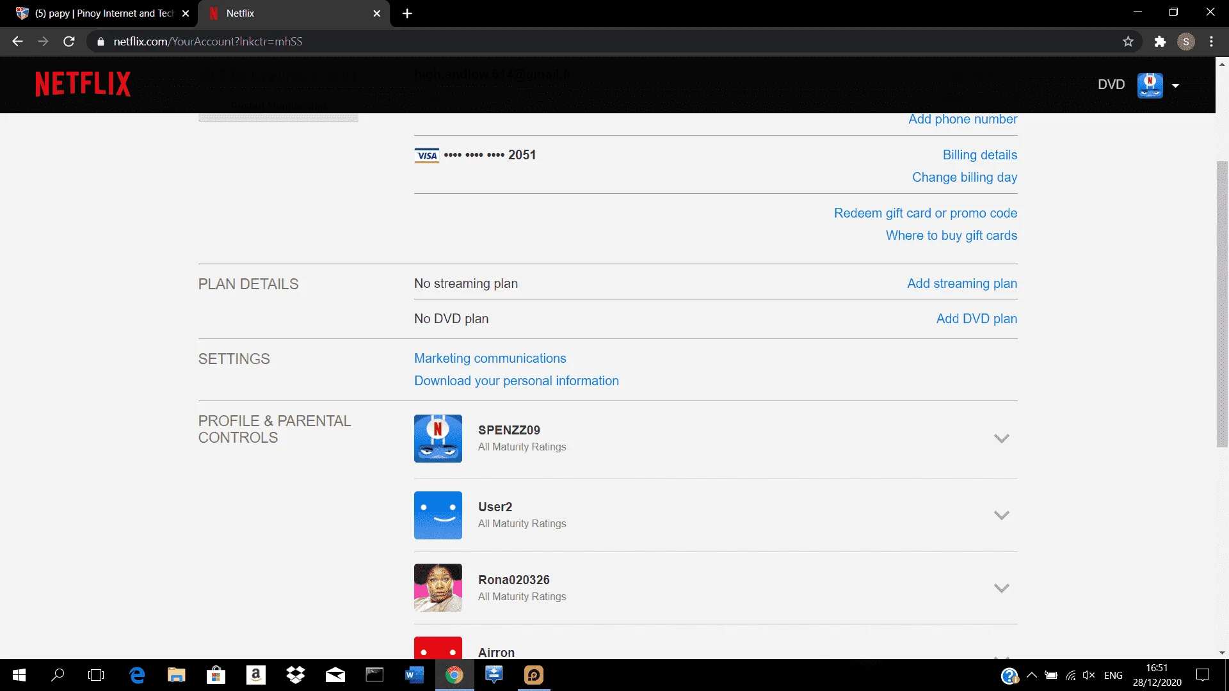
Task: Click Add phone number link
Action: coord(963,119)
